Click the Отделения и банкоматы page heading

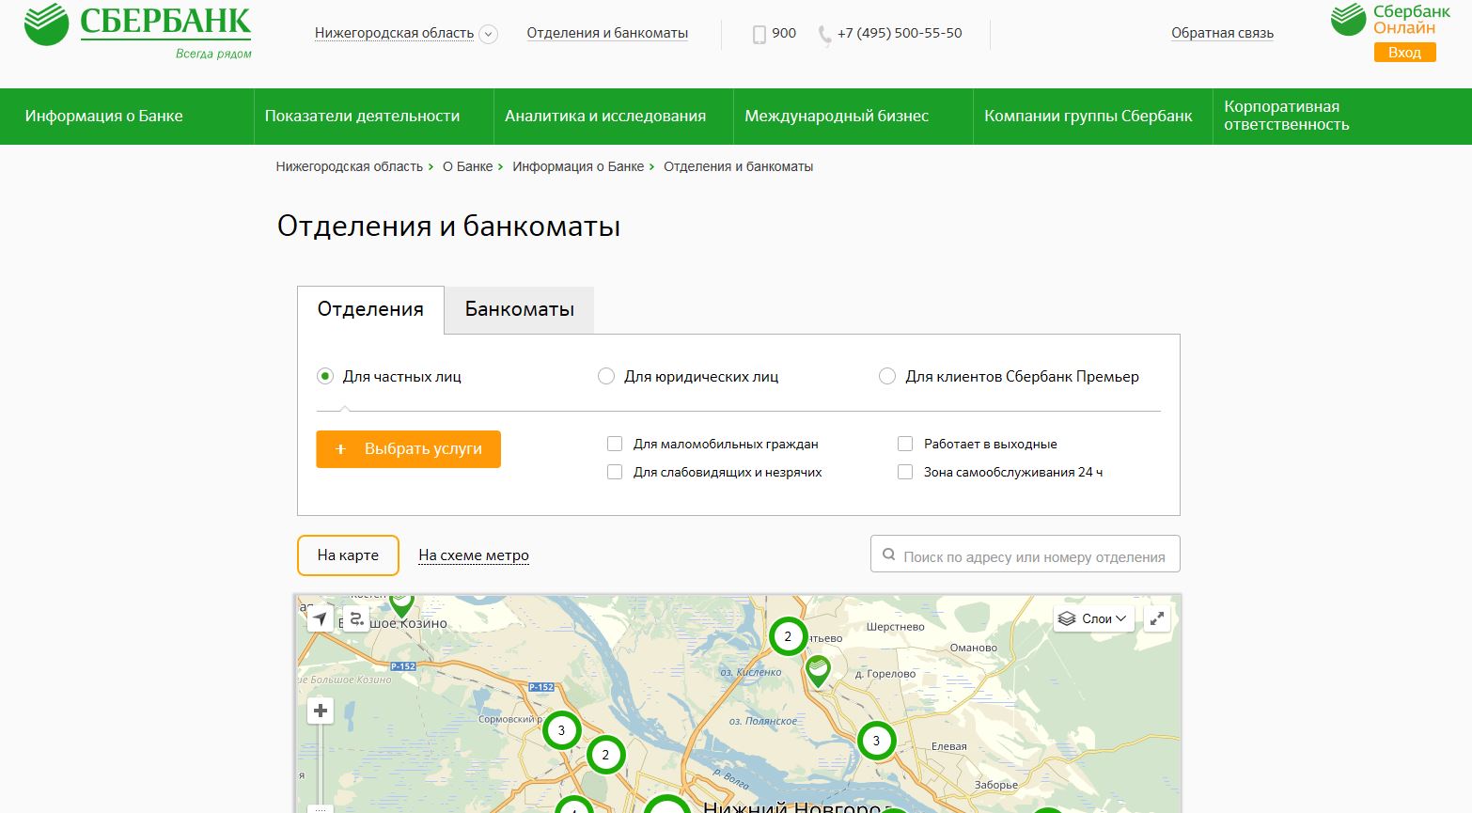point(448,227)
